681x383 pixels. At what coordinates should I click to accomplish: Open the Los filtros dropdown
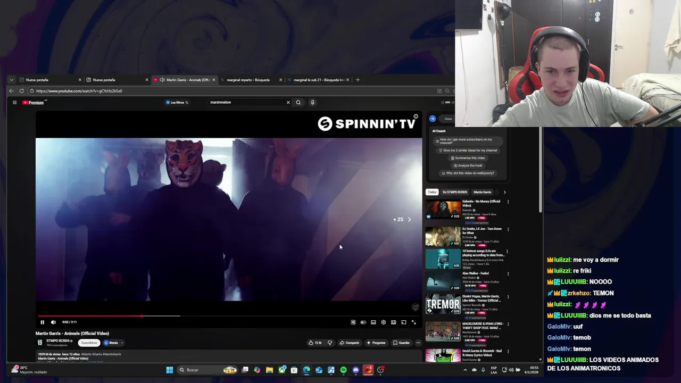[x=177, y=102]
